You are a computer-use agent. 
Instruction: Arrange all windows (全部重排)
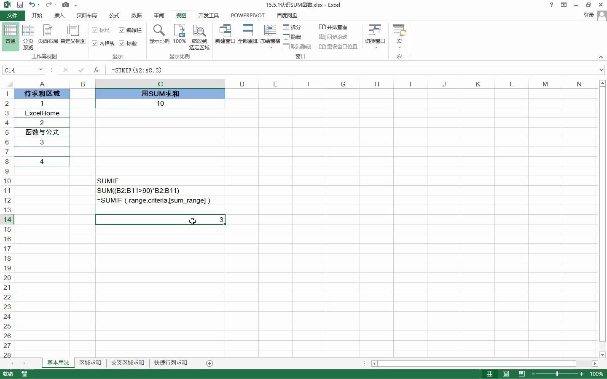pyautogui.click(x=248, y=35)
